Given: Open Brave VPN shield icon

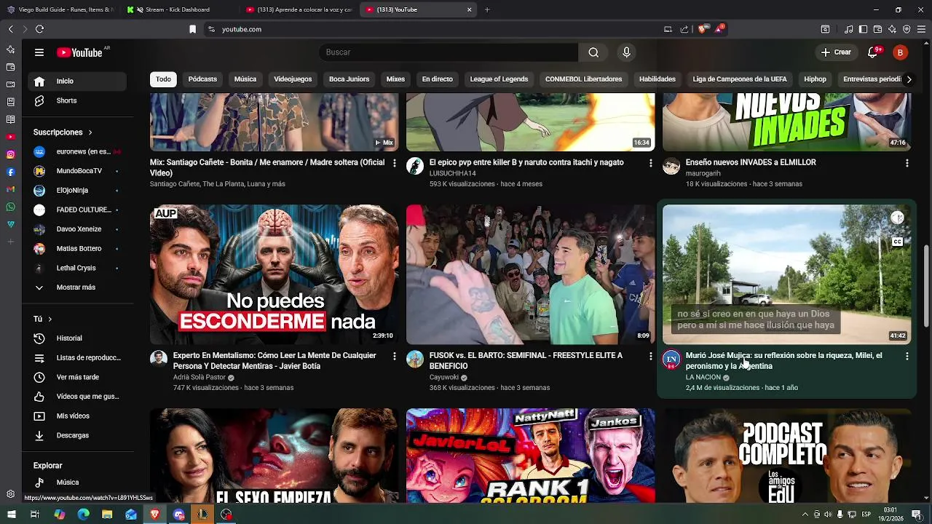Looking at the screenshot, I should (x=907, y=29).
